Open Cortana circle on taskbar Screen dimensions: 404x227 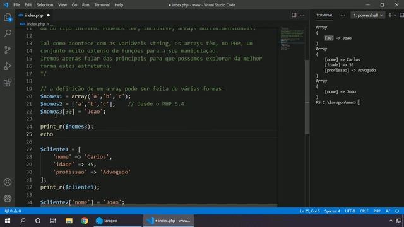[x=38, y=221]
